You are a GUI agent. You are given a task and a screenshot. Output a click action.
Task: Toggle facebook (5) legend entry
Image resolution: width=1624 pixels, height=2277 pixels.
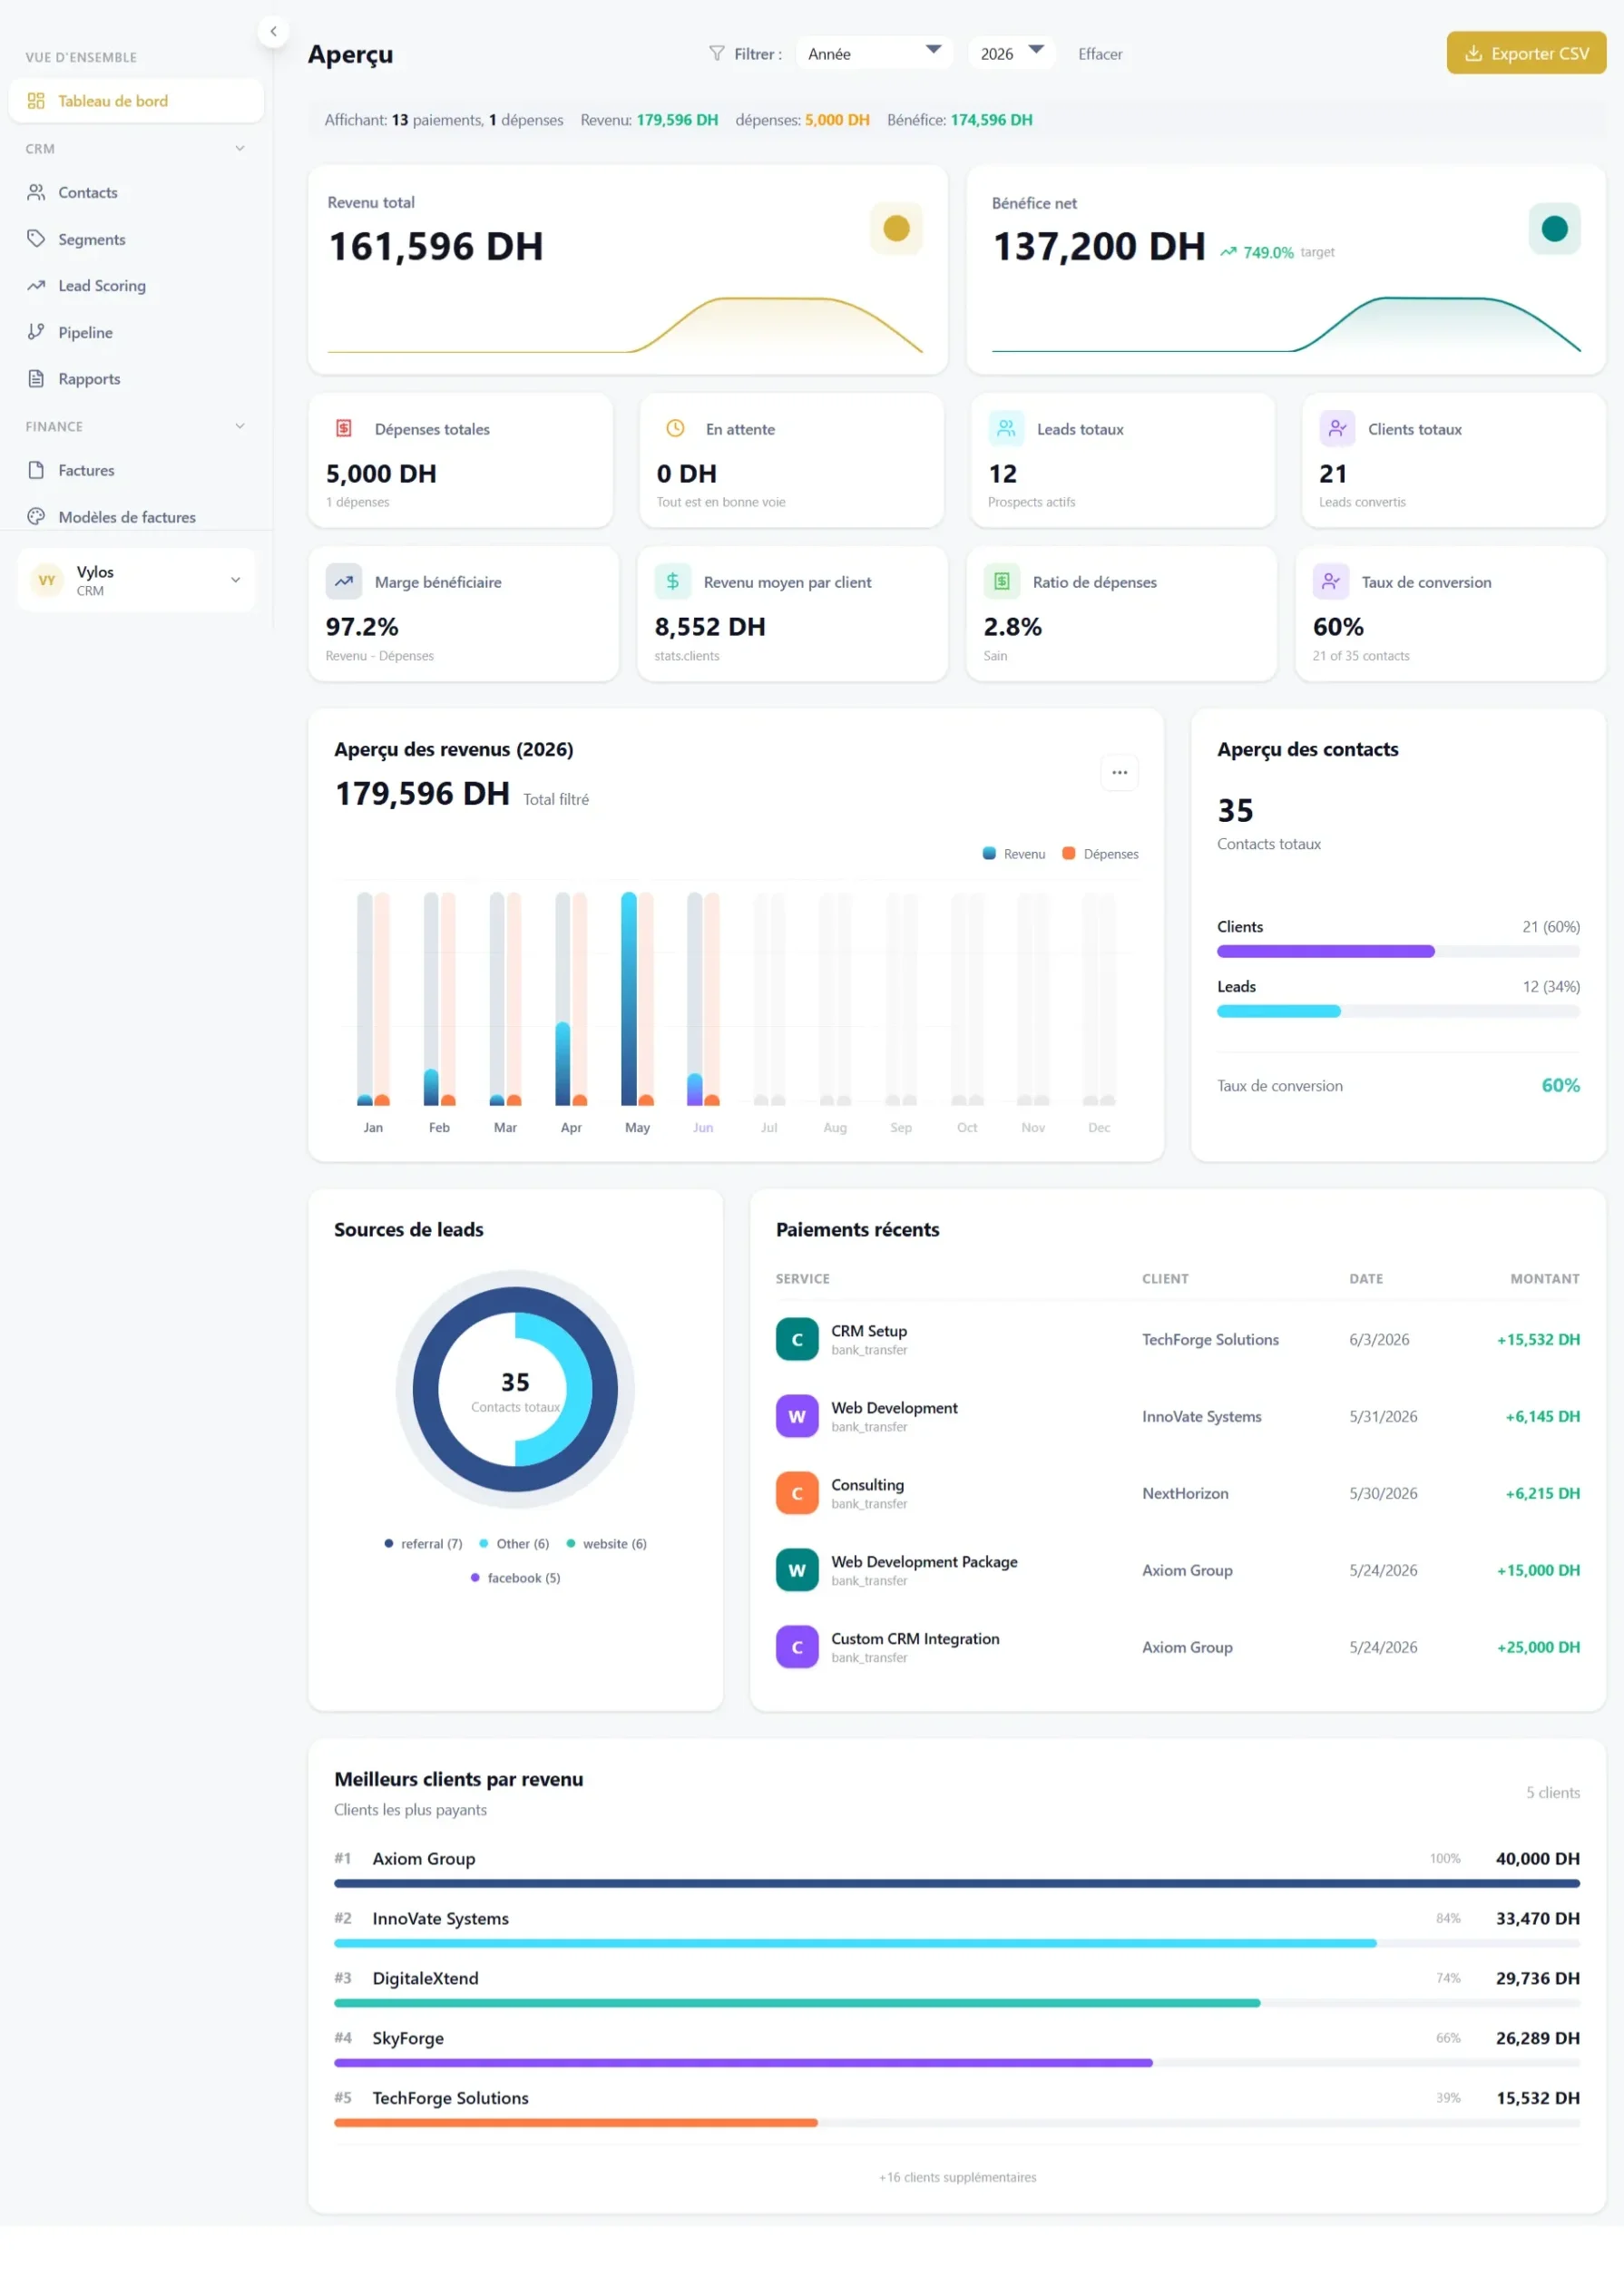tap(515, 1578)
